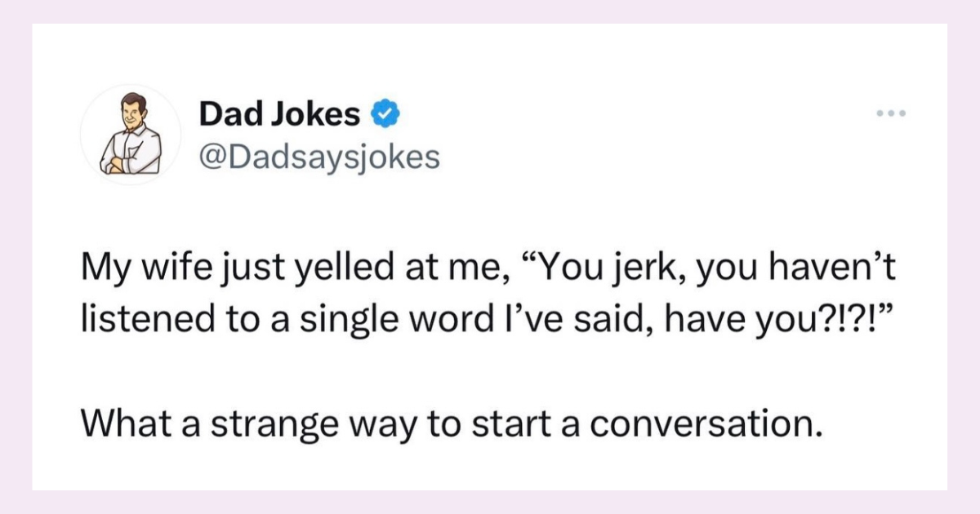Click the verified checkmark next to Dad Jokes
Viewport: 980px width, 514px height.
tap(385, 113)
